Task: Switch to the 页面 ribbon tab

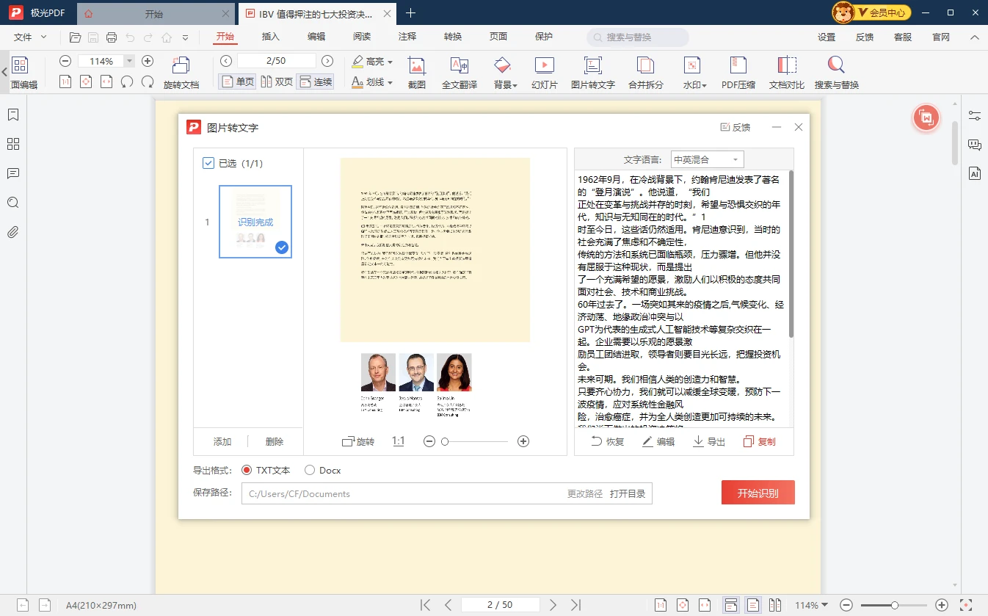Action: pos(498,37)
